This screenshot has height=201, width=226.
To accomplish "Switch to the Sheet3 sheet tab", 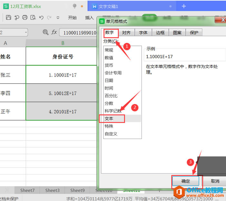I will [x=52, y=190].
